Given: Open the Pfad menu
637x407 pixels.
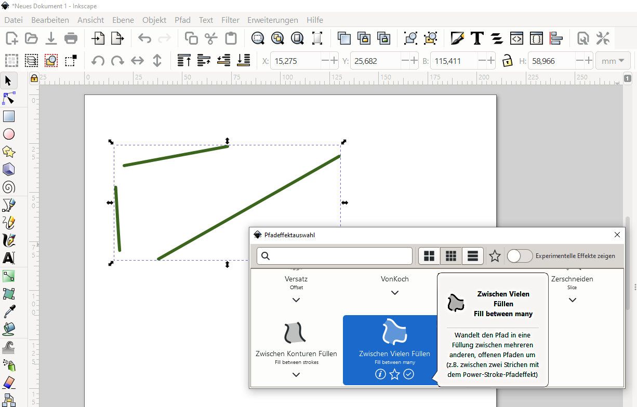Looking at the screenshot, I should 182,20.
